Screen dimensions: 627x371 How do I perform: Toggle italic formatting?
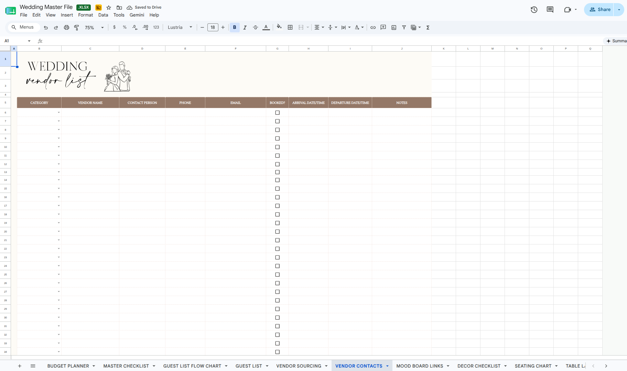245,28
